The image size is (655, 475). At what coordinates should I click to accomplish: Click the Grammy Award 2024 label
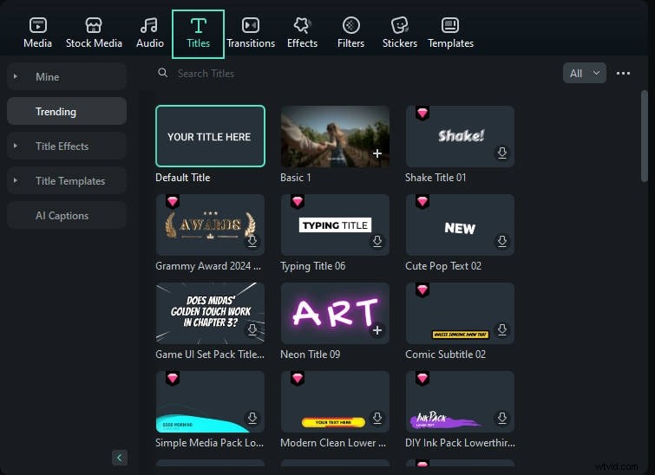(x=208, y=266)
